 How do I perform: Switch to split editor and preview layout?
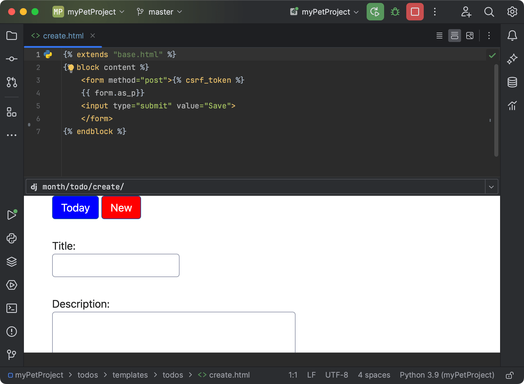pos(455,36)
